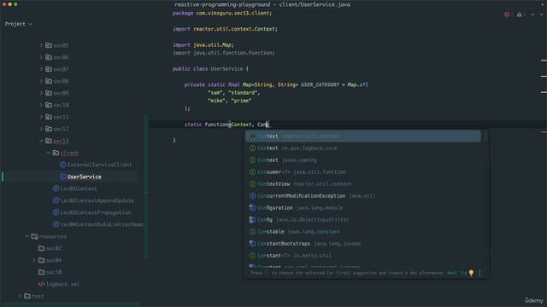This screenshot has height=307, width=547.
Task: Click the sec05 folder icon
Action: click(x=49, y=45)
